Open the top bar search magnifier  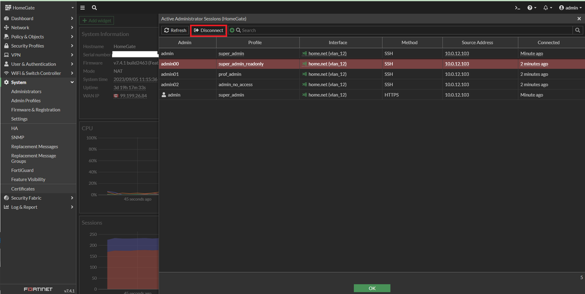click(94, 8)
